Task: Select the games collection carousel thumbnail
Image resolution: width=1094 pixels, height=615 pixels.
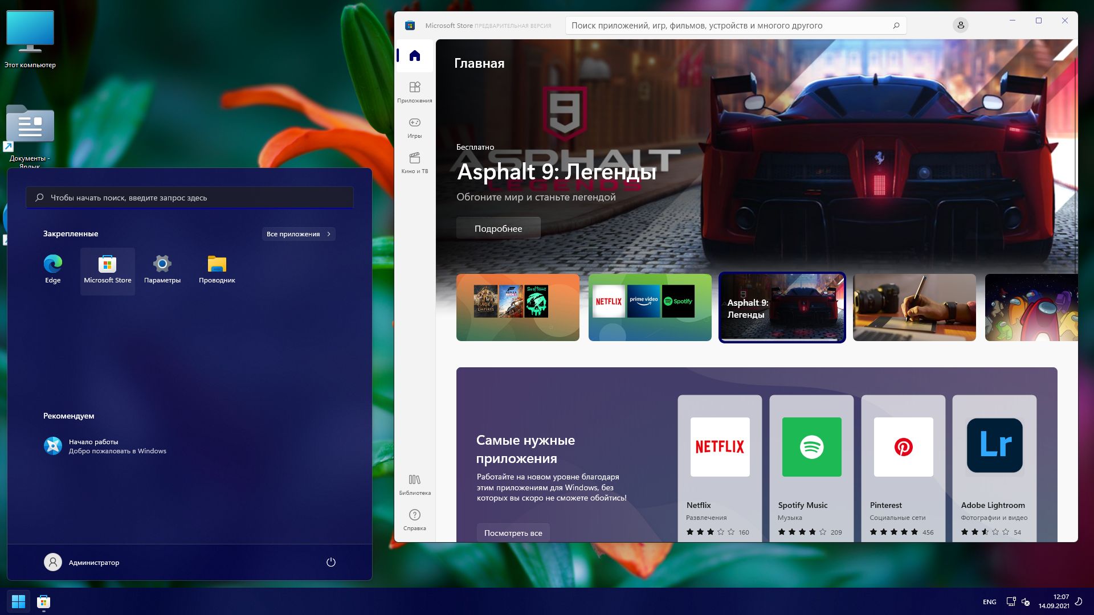Action: [517, 307]
